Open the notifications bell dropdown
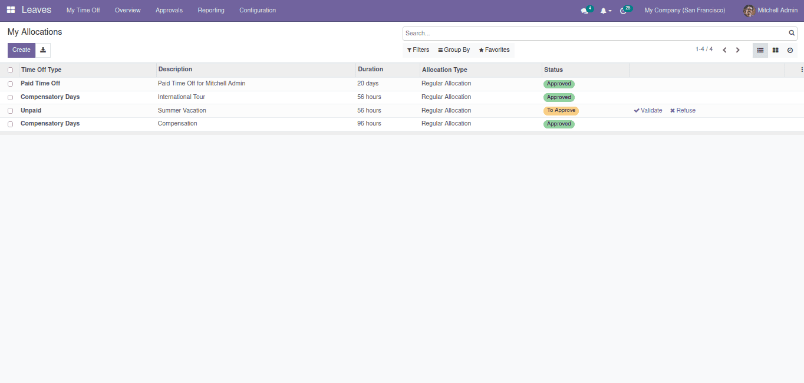This screenshot has height=383, width=804. 605,11
